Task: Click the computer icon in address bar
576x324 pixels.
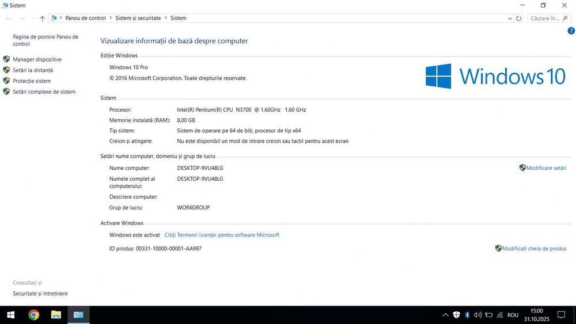Action: 54,18
